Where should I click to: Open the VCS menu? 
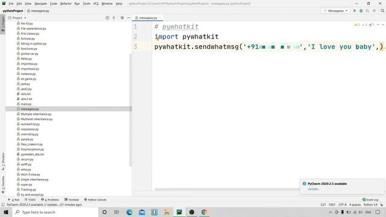[x=96, y=4]
